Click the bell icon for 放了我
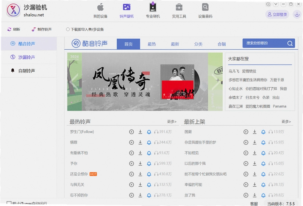Screen dimensions: 303x206 [x=263, y=195]
